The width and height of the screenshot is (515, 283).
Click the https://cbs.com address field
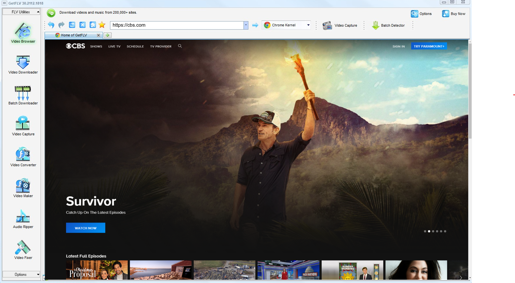pos(177,25)
